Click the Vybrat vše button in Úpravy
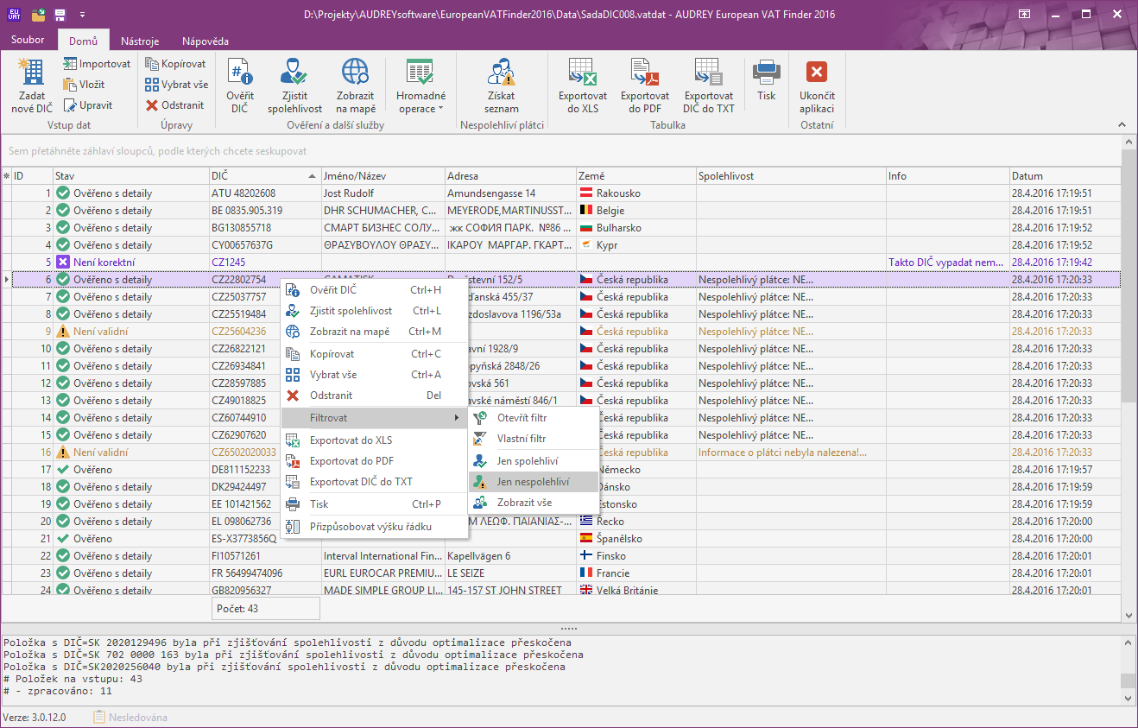 [176, 85]
